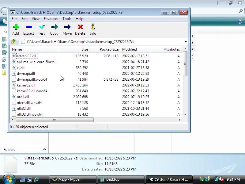Click the horizontal scrollbar left arrow
Screen dimensions: 245x184
coord(13,120)
